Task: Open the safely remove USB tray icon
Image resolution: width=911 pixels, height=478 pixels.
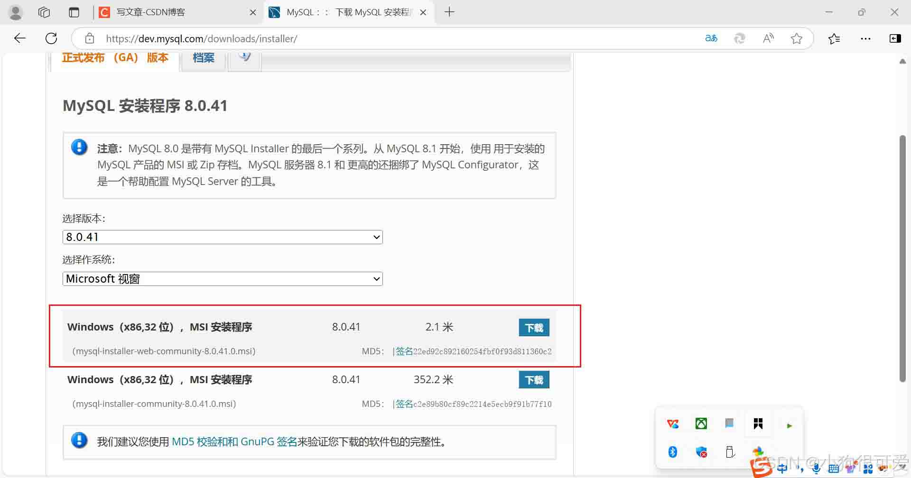Action: point(730,451)
